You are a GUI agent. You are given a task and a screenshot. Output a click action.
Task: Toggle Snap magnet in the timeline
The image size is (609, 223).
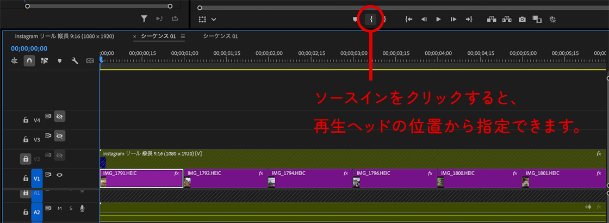pyautogui.click(x=29, y=61)
